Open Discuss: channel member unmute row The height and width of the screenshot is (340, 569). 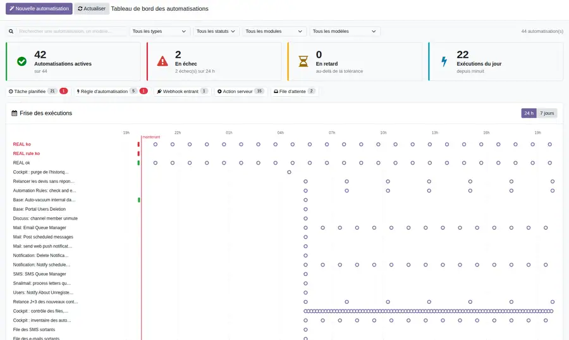pyautogui.click(x=46, y=218)
